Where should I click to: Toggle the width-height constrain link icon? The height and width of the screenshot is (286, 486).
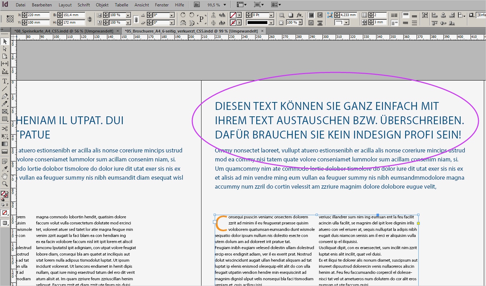click(x=89, y=19)
